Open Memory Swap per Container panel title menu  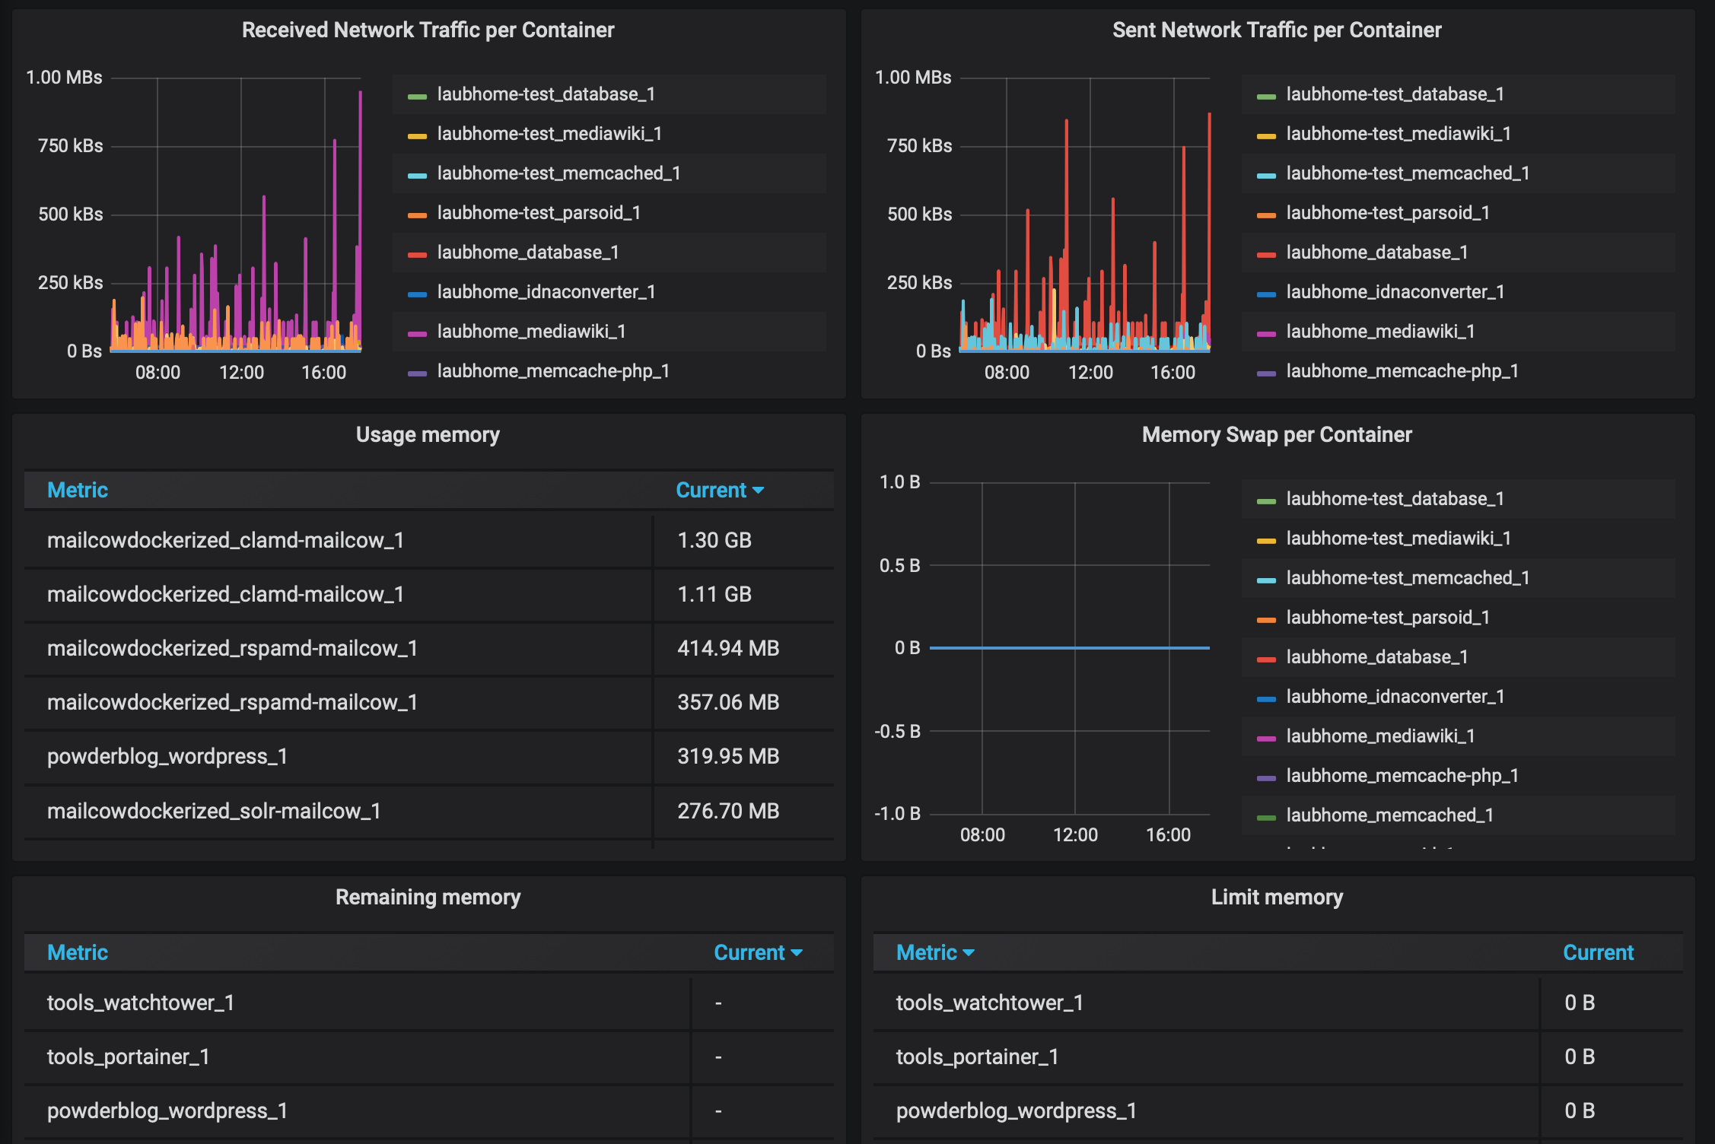click(x=1276, y=435)
